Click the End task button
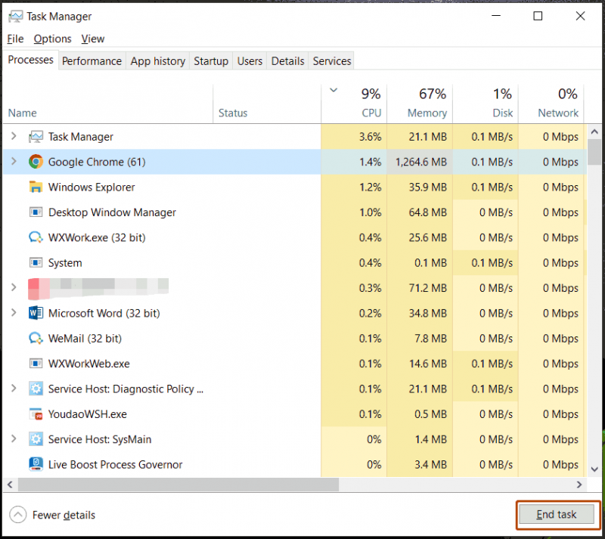This screenshot has width=605, height=539. pyautogui.click(x=557, y=514)
